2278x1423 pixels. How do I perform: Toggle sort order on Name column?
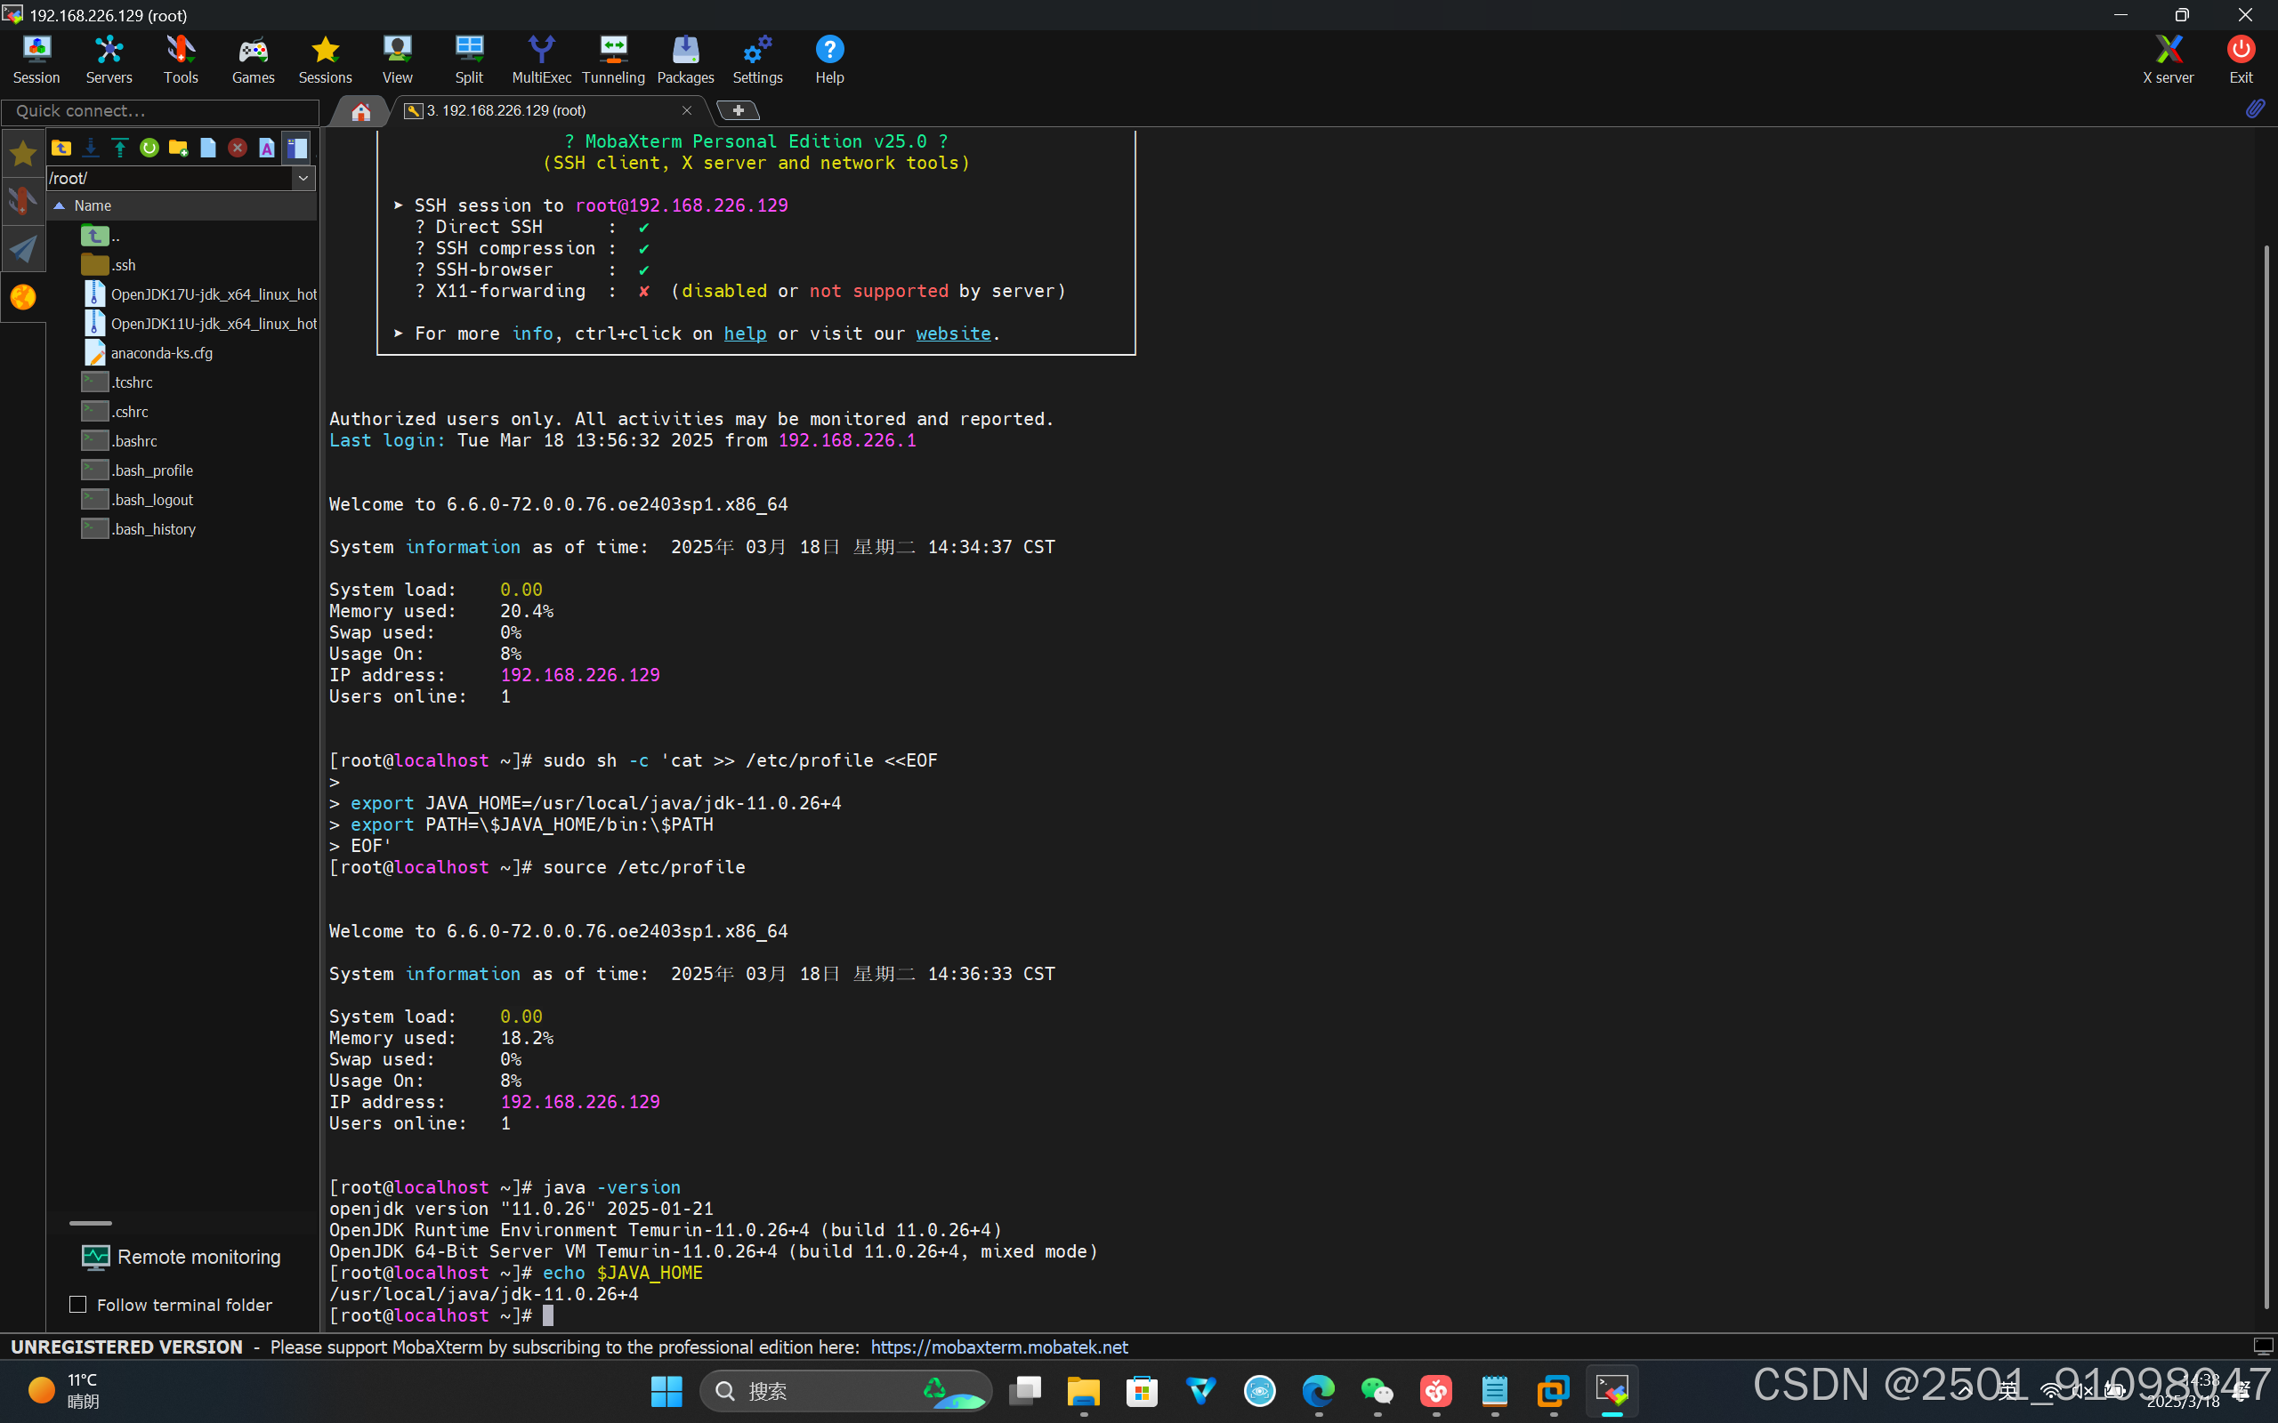(x=93, y=205)
